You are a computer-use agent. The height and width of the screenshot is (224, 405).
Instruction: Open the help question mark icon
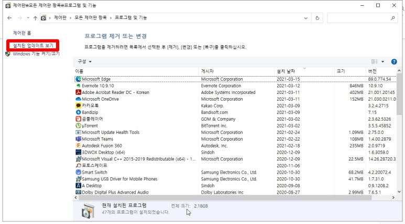394,61
